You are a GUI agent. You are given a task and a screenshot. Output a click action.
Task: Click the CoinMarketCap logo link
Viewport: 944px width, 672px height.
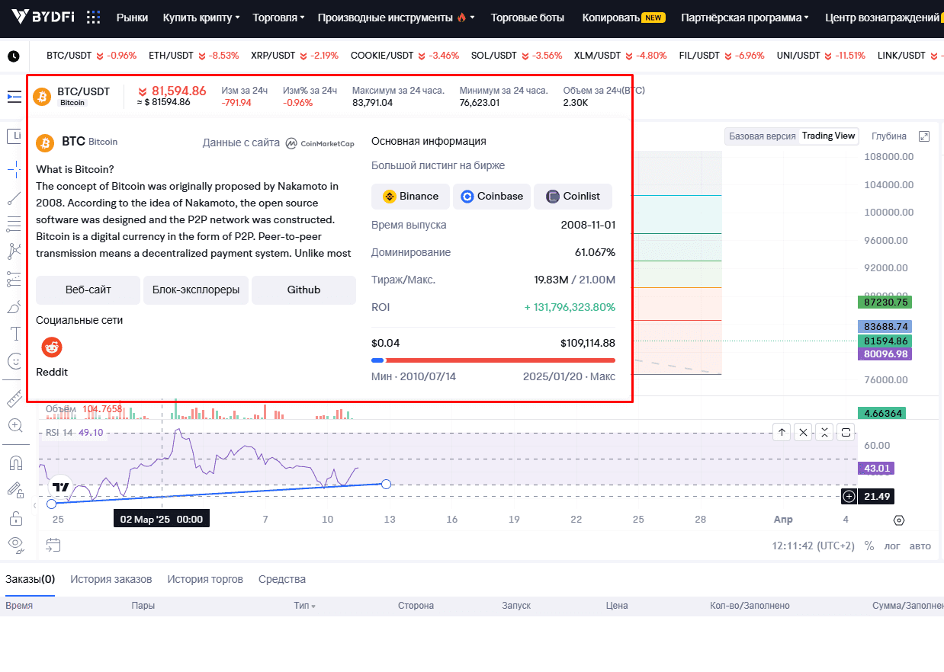319,142
